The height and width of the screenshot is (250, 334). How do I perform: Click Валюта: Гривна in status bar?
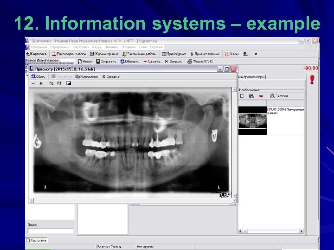(x=109, y=247)
